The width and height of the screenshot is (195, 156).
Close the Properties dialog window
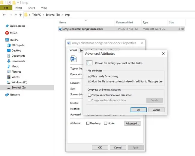click(x=142, y=43)
